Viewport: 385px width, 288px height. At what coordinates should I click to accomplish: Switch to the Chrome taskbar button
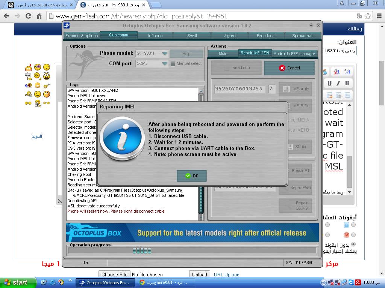(165, 283)
